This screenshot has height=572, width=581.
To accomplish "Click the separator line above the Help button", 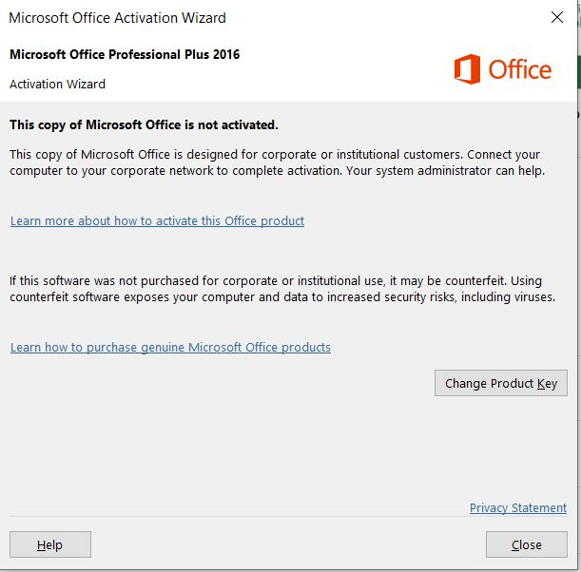I will (x=238, y=518).
